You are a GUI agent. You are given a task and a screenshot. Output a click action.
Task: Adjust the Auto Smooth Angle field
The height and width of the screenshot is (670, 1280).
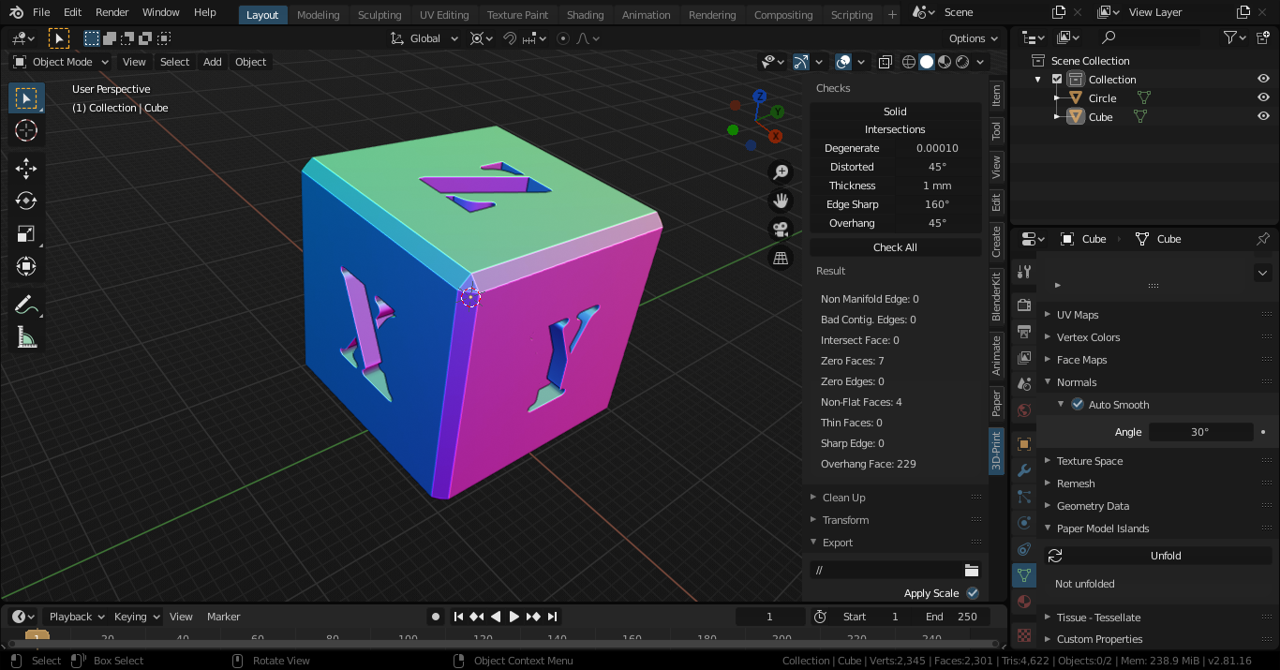coord(1200,432)
